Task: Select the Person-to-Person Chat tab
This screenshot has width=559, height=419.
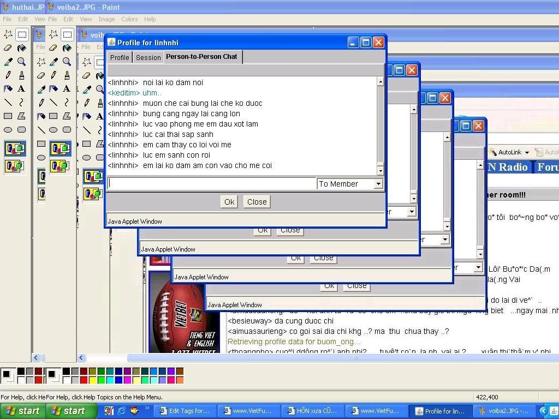Action: (202, 57)
